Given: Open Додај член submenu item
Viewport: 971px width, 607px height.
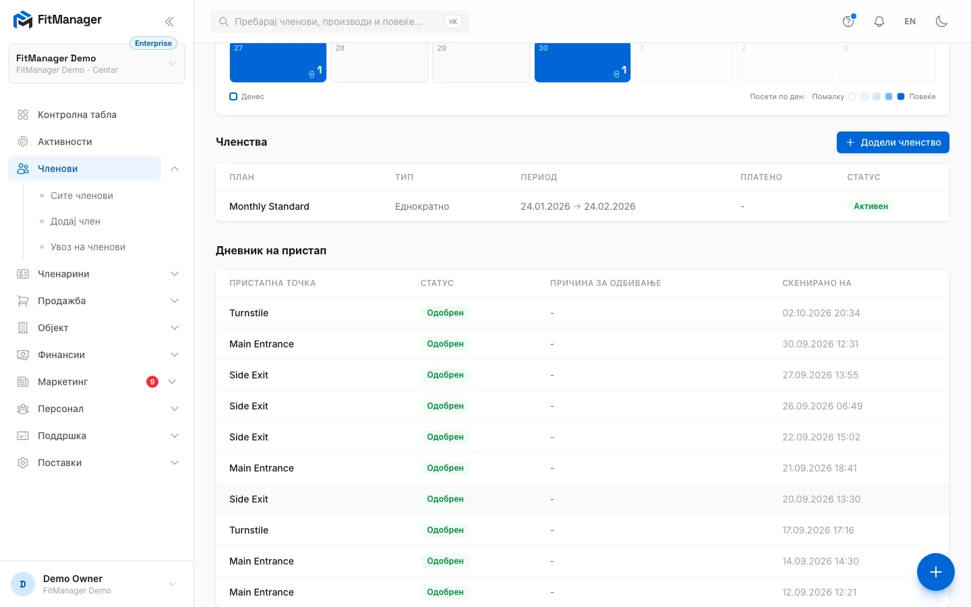Looking at the screenshot, I should [76, 221].
